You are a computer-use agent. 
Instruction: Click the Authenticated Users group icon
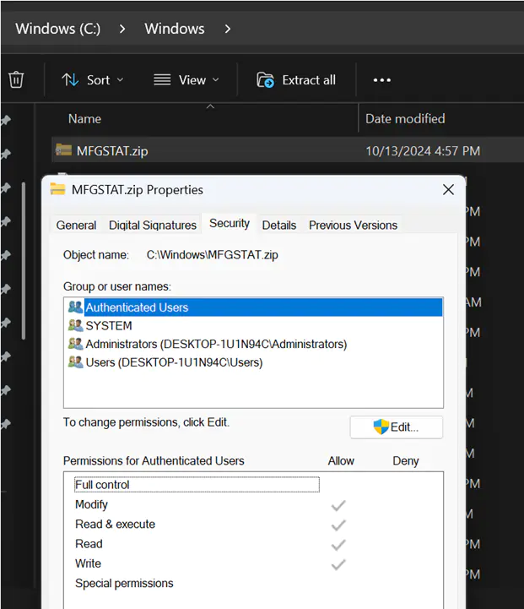click(75, 307)
